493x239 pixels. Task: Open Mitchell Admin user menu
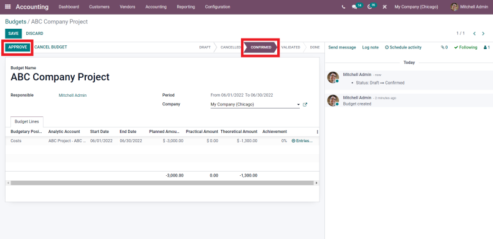pyautogui.click(x=470, y=7)
